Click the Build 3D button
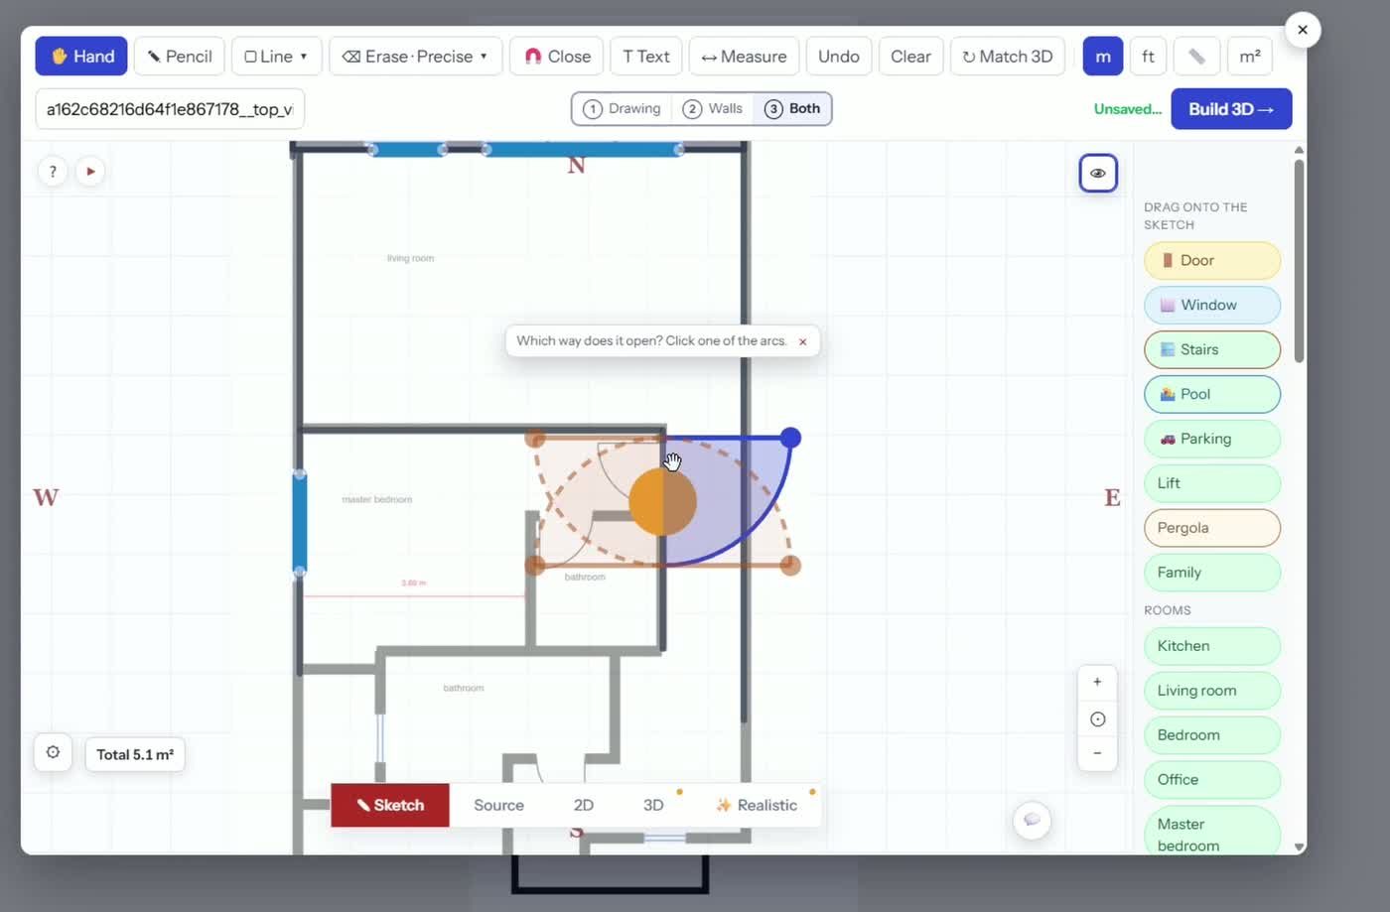Screen dimensions: 1390x912 [1231, 109]
